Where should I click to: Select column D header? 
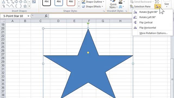tap(58, 21)
